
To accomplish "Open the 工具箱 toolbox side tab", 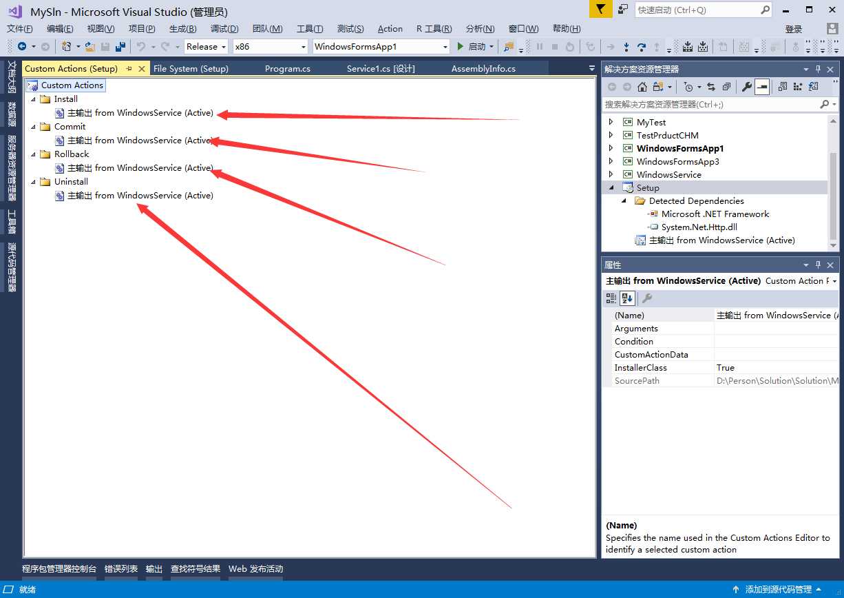I will 12,223.
